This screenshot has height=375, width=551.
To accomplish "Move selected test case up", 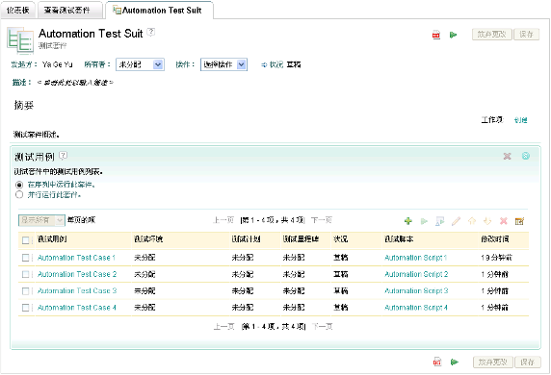I will [x=472, y=221].
